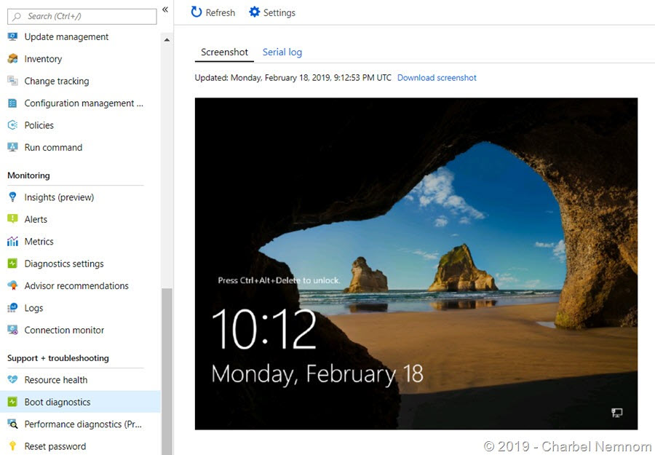This screenshot has height=455, width=655.
Task: Click the VM lock screen screenshot
Action: pyautogui.click(x=416, y=264)
